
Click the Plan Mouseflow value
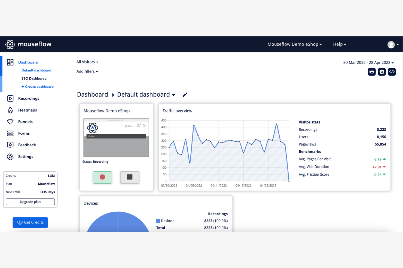46,184
